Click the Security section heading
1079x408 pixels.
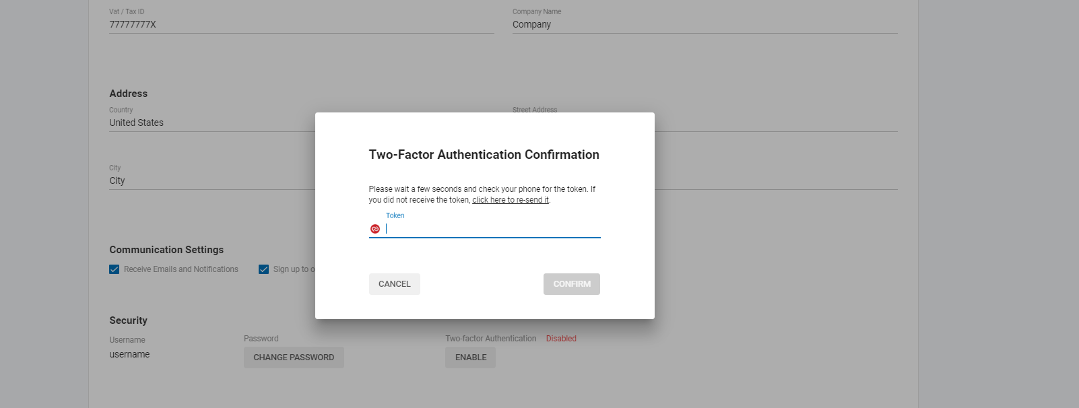pos(128,320)
